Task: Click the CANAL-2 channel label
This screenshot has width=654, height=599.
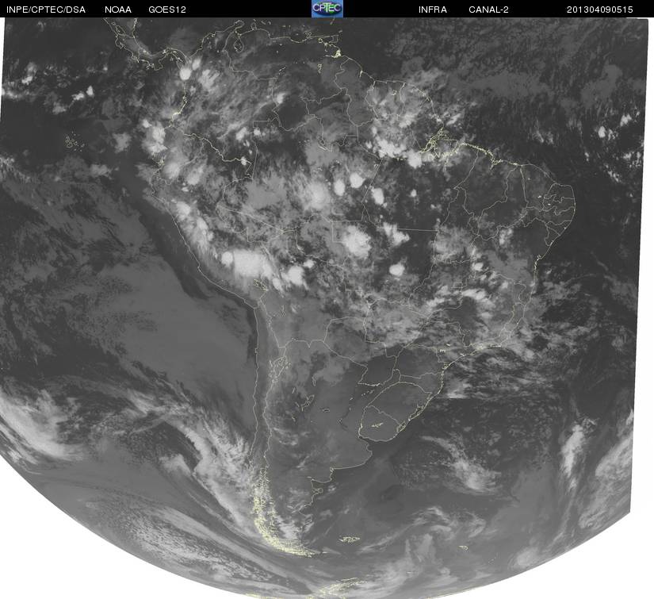Action: click(488, 10)
